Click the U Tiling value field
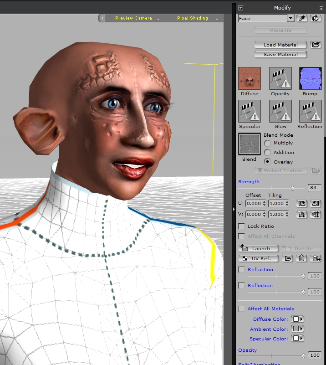Screen dimensions: 326x365 pyautogui.click(x=276, y=203)
